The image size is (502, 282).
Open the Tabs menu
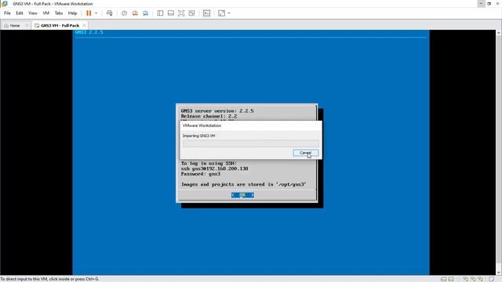tap(59, 13)
